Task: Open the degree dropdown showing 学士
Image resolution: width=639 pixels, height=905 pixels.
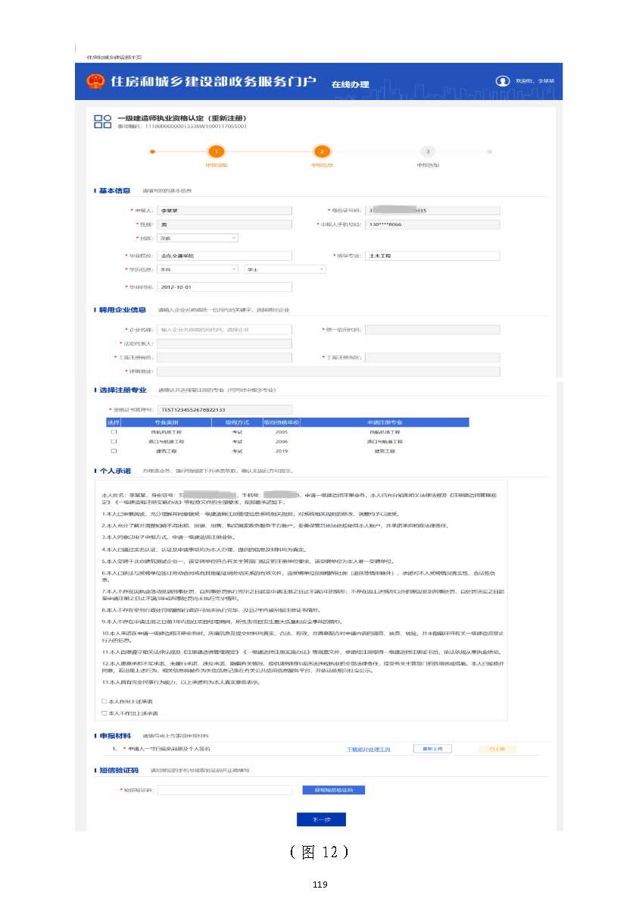Action: click(x=285, y=269)
